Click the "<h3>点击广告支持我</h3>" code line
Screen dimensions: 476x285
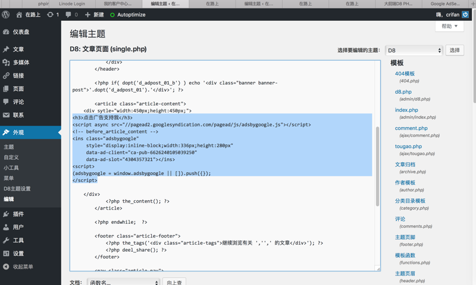click(x=102, y=118)
